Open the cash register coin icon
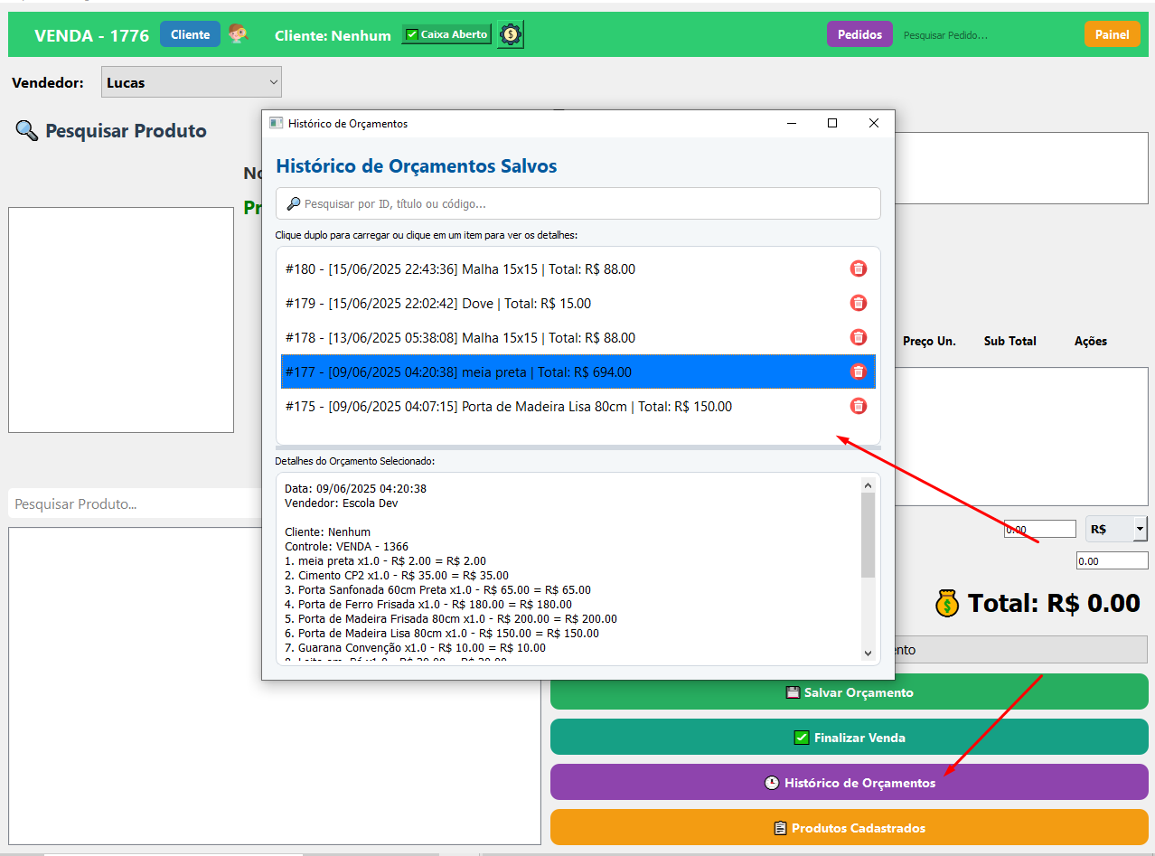 [x=511, y=34]
